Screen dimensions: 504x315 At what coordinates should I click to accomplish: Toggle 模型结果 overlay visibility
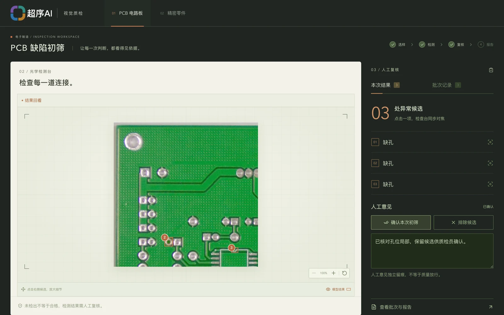338,289
